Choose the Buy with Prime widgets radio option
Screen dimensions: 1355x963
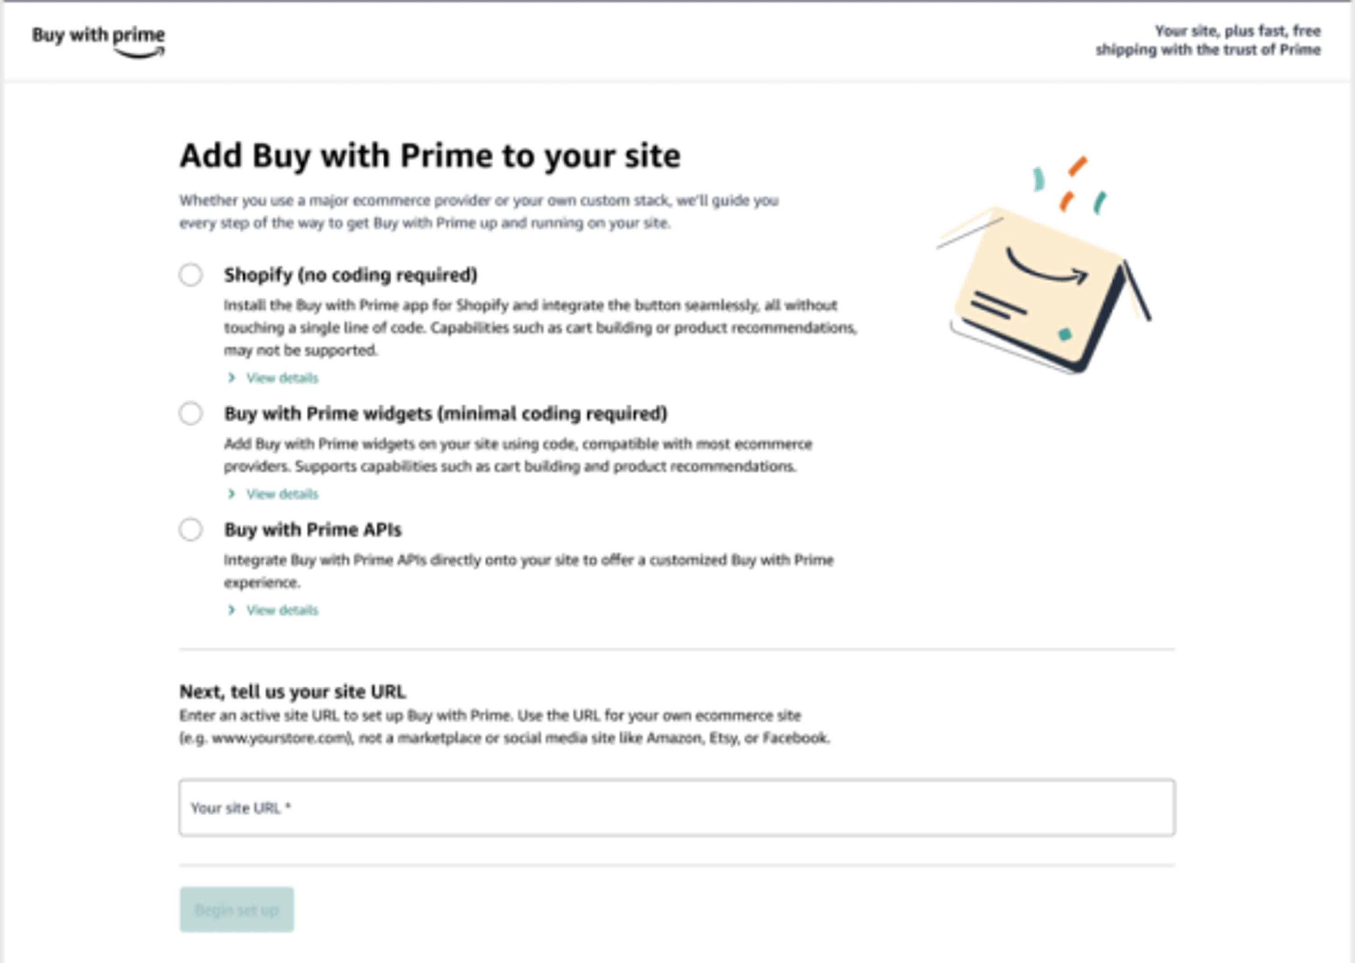(191, 413)
